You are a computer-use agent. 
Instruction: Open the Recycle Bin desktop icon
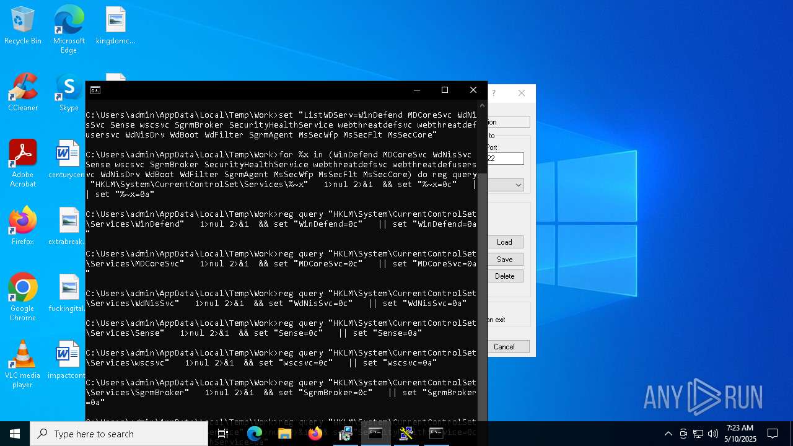pyautogui.click(x=23, y=26)
